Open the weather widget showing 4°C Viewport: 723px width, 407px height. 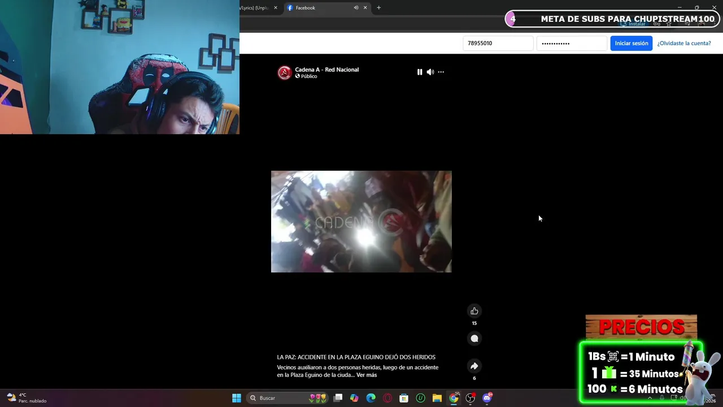[x=27, y=398]
